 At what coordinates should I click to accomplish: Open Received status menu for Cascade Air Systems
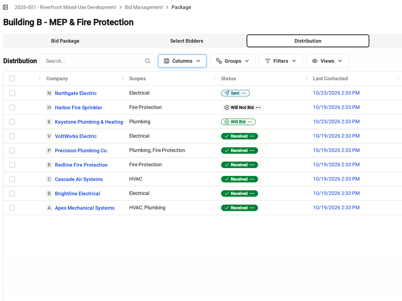pyautogui.click(x=252, y=179)
